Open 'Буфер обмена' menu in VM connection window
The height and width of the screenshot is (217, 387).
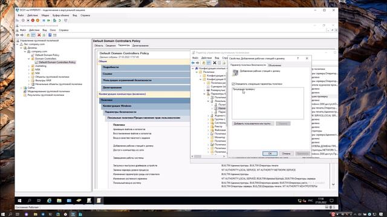point(60,16)
